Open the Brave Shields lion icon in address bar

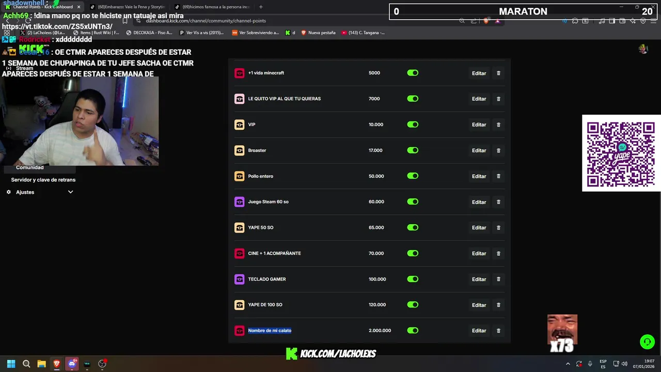tap(486, 21)
